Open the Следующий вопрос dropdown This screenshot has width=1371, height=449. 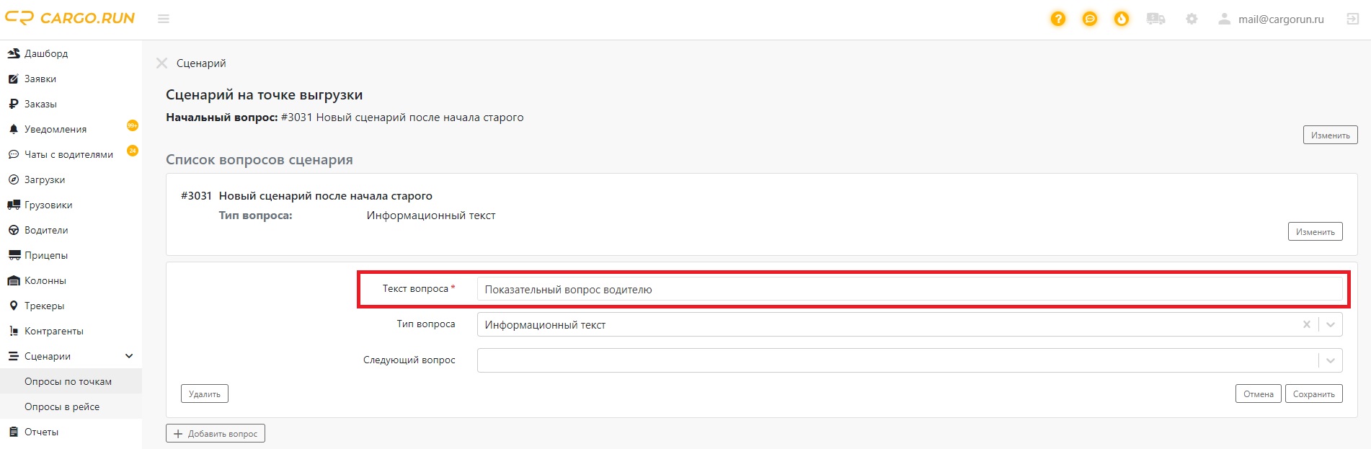tap(1329, 360)
